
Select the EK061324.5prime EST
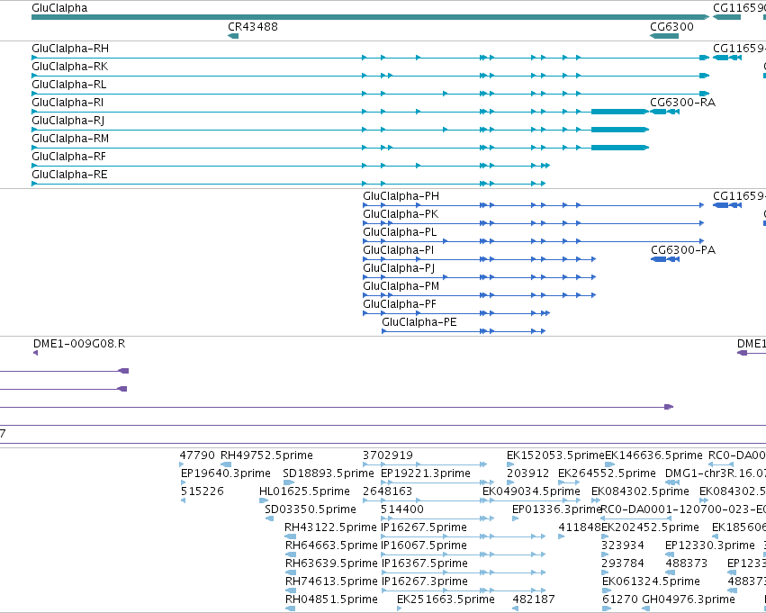651,582
